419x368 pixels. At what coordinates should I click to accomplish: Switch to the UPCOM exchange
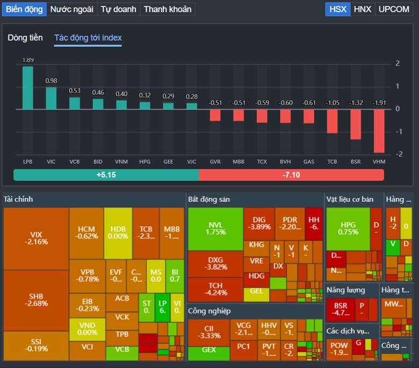[394, 9]
